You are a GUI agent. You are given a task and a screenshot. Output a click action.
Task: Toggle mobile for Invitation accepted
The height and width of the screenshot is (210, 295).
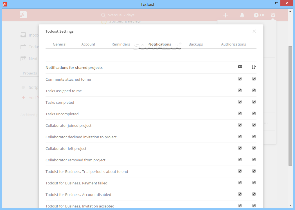point(254,206)
